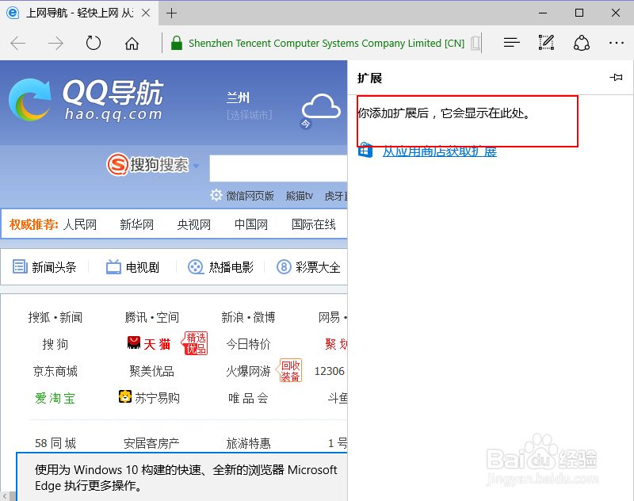Expand the 搜狗搜索 engine dropdown
Viewport: 634px width, 501px height.
pyautogui.click(x=197, y=166)
